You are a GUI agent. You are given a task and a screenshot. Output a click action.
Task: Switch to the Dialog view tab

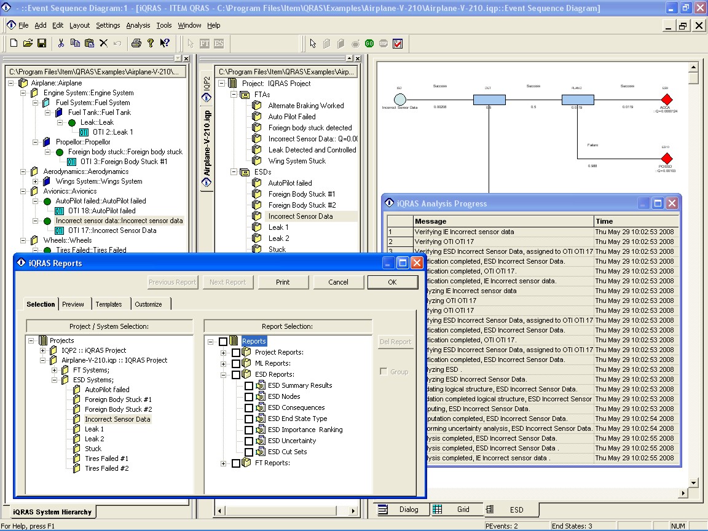[403, 509]
